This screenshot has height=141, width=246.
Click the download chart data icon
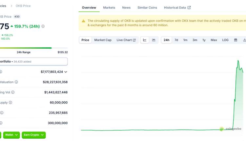click(244, 40)
